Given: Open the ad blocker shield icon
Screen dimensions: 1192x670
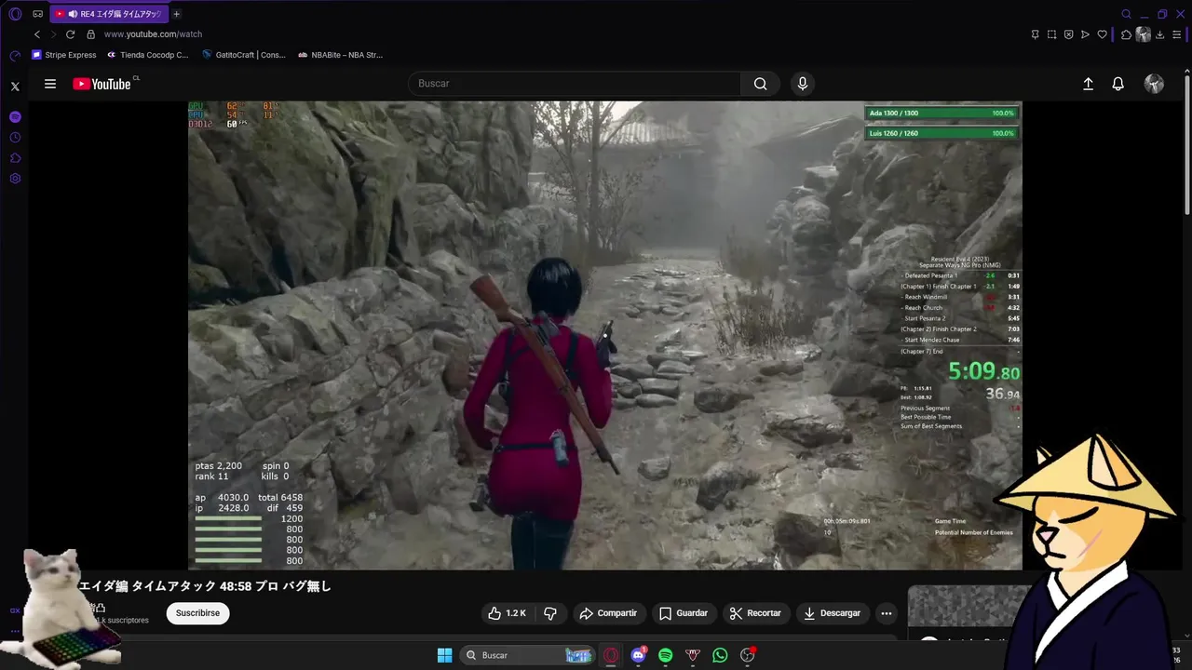Looking at the screenshot, I should coord(1068,34).
